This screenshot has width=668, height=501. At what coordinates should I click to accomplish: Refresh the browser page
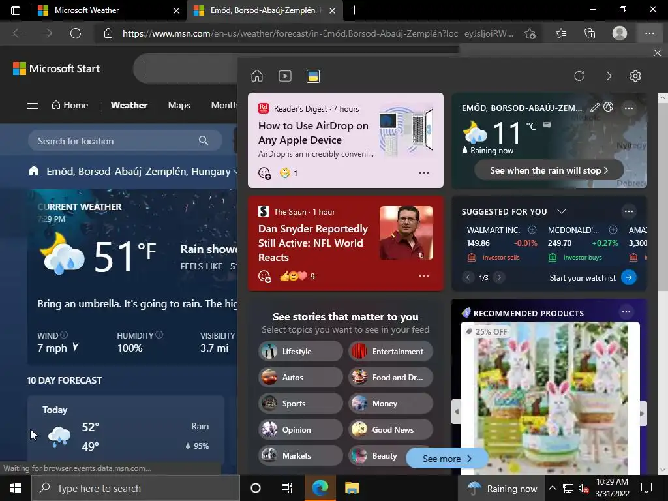pyautogui.click(x=76, y=33)
